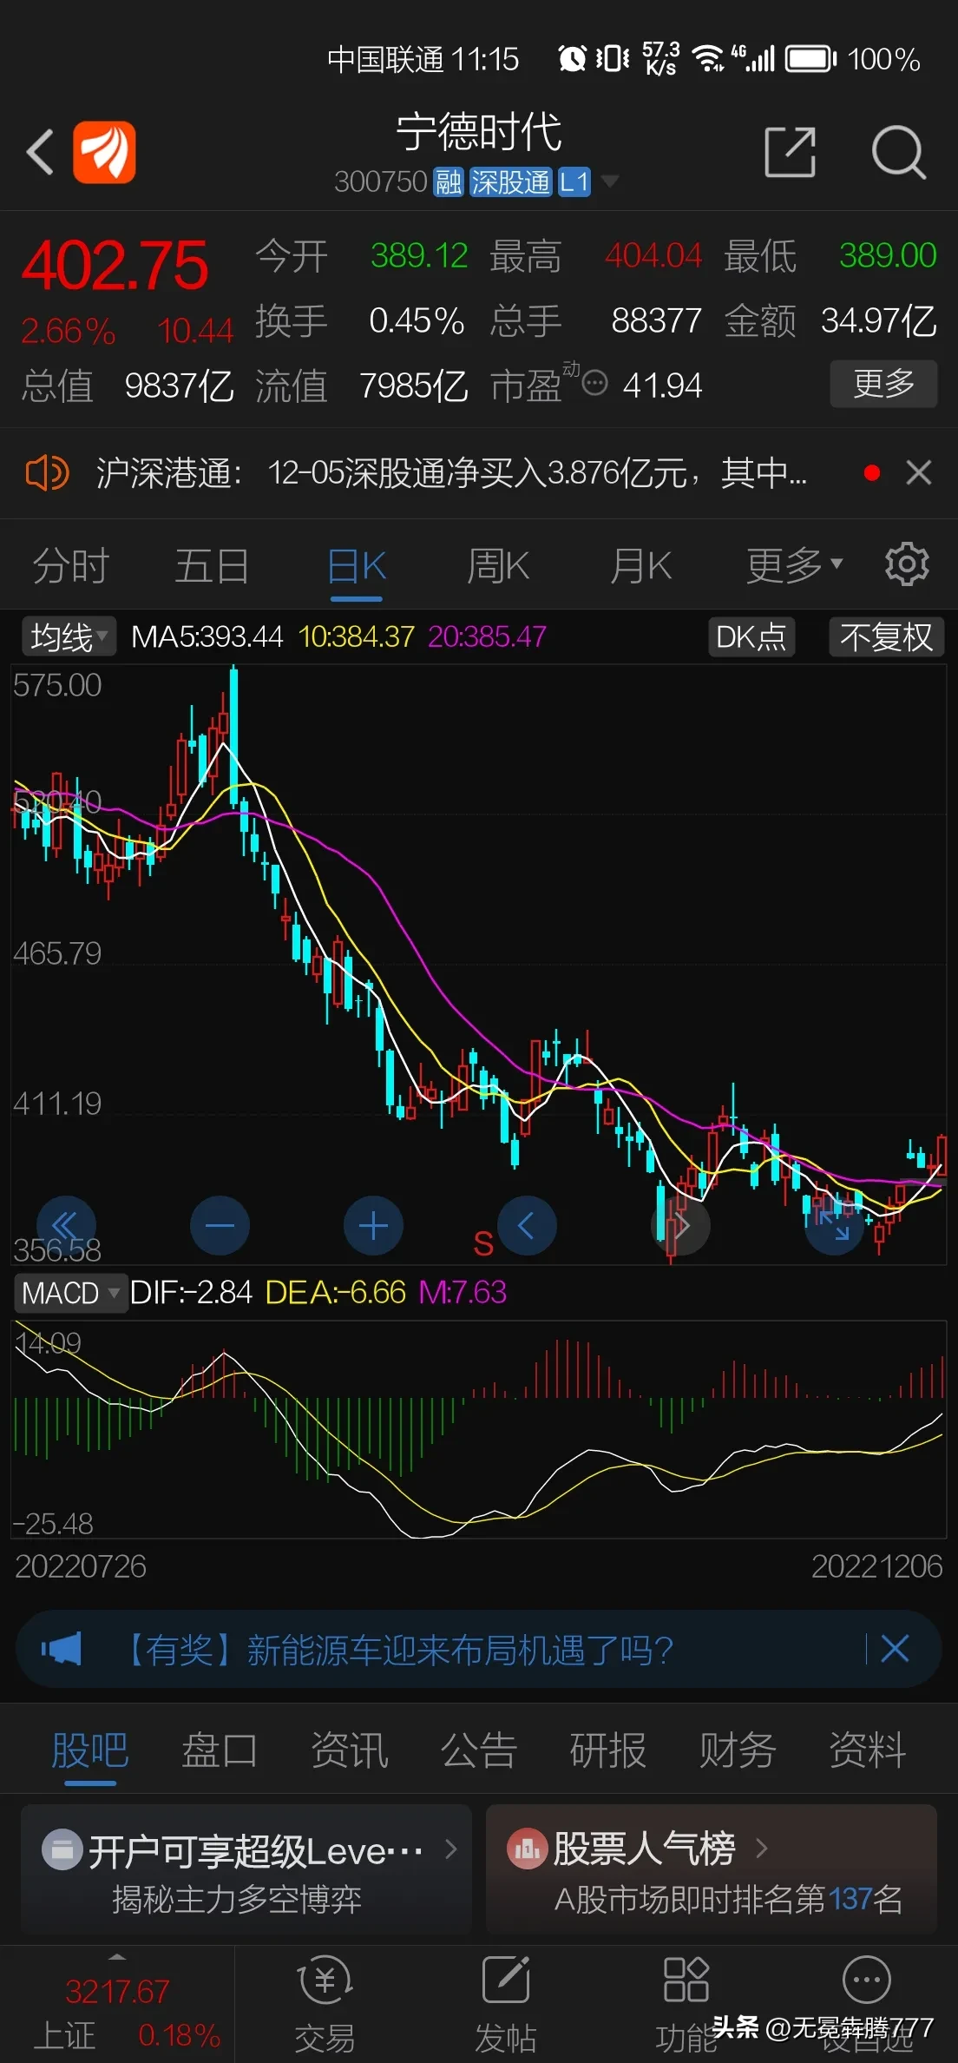The image size is (958, 2063).
Task: Expand the stock title dropdown arrow
Action: pyautogui.click(x=610, y=181)
